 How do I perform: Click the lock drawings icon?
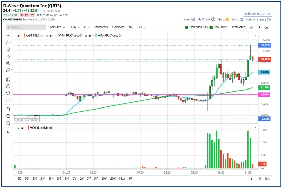click(x=8, y=86)
